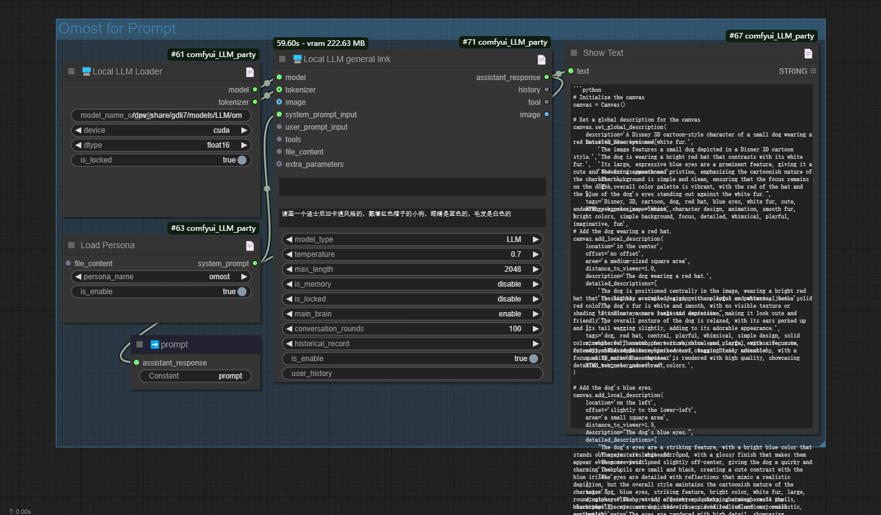This screenshot has height=515, width=881.
Task: Click the grip dots beside STRING output
Action: click(x=814, y=71)
